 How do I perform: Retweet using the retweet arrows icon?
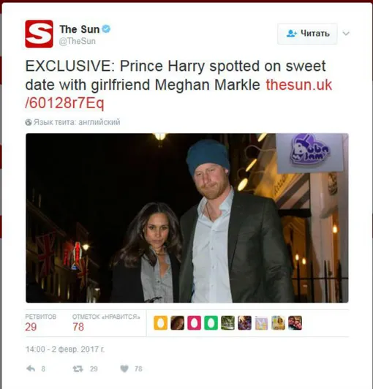(x=78, y=369)
